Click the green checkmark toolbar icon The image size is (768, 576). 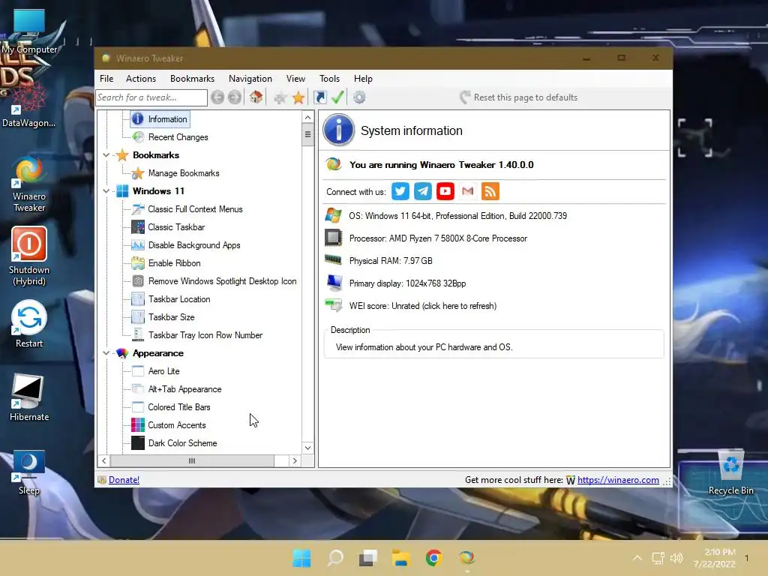click(x=338, y=97)
